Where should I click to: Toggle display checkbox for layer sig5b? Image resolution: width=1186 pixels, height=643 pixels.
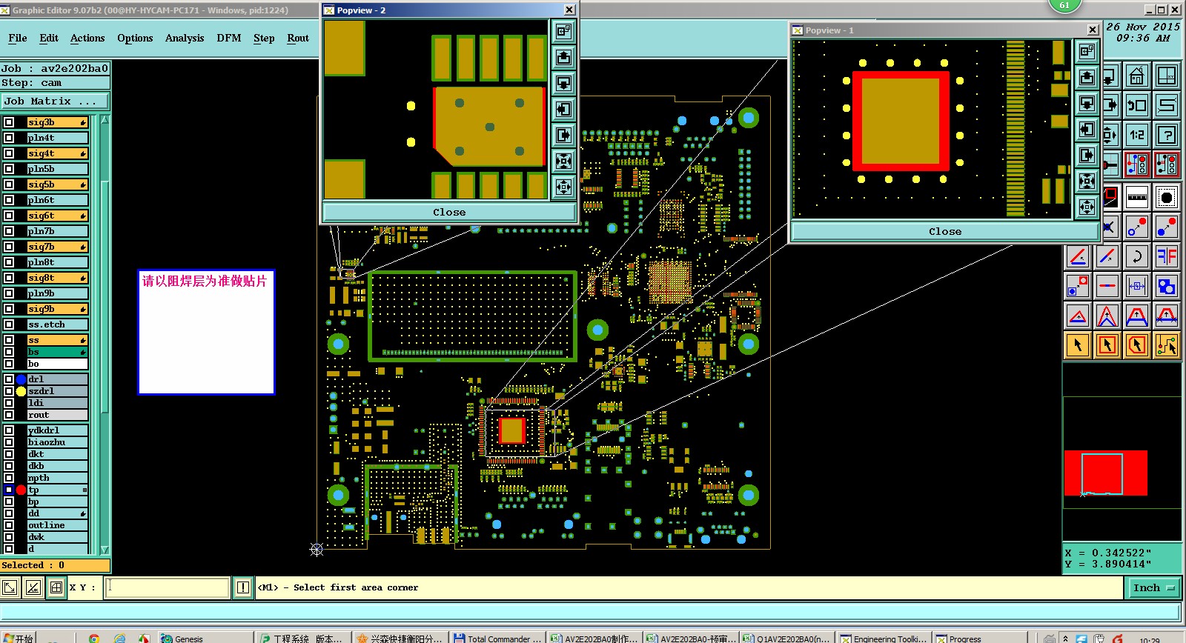[x=9, y=184]
